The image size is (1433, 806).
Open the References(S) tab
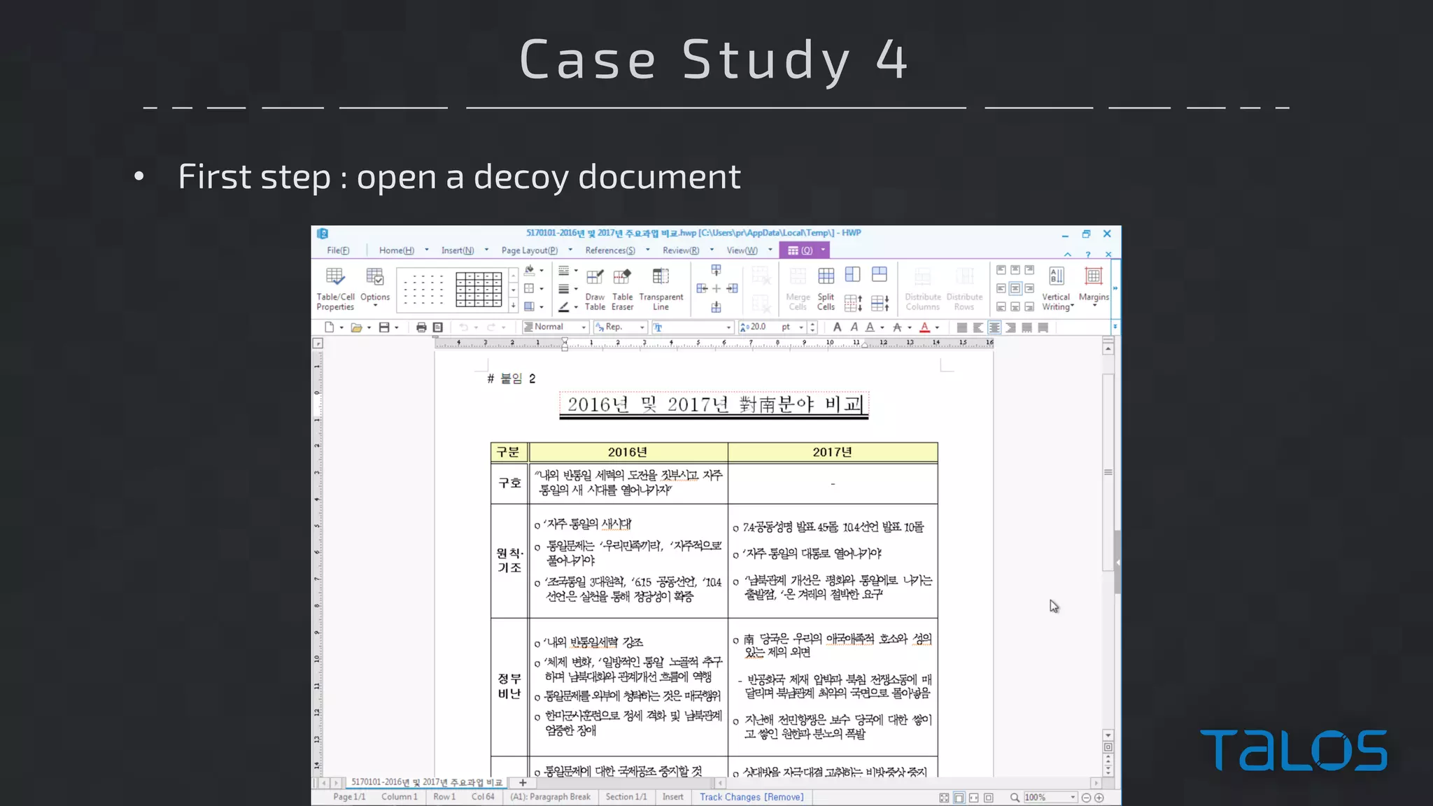610,250
